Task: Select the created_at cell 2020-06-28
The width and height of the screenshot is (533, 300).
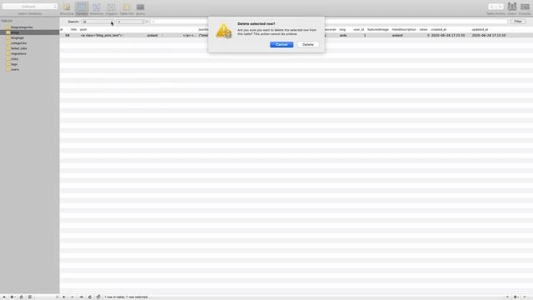Action: coord(448,35)
